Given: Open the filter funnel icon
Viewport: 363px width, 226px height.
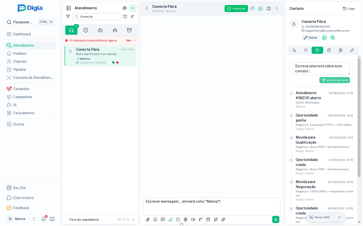Looking at the screenshot, I should click(68, 17).
